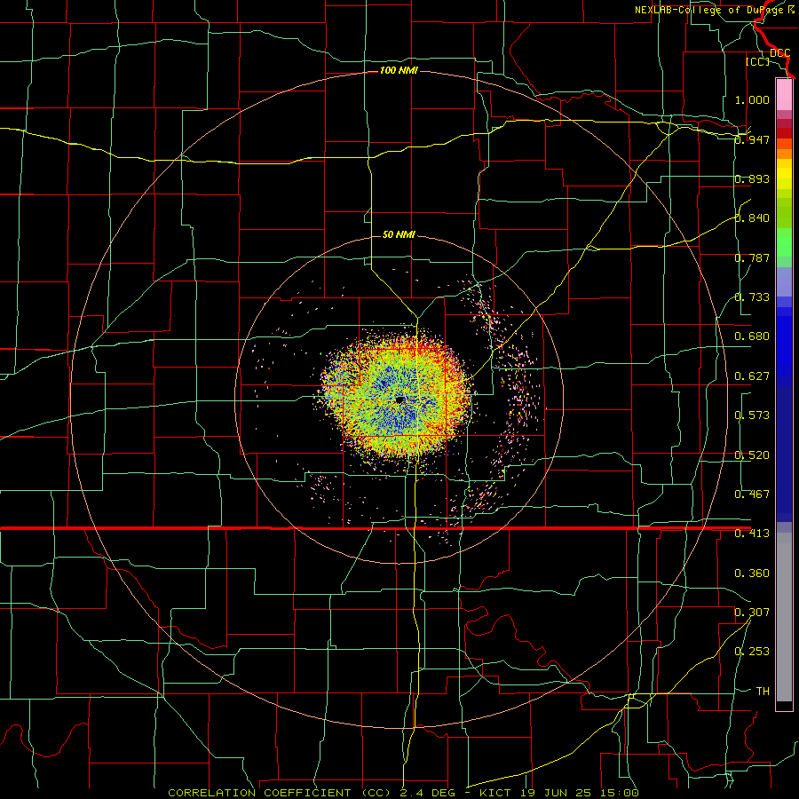Select the 0.467 scale value
This screenshot has height=799, width=799.
[752, 494]
